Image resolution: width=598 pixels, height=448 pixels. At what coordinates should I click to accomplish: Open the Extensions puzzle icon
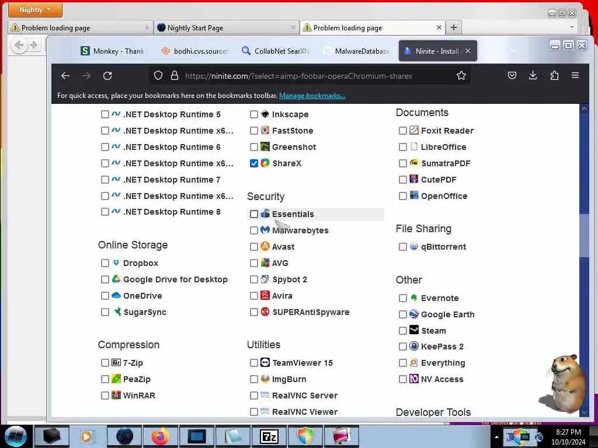[x=554, y=75]
